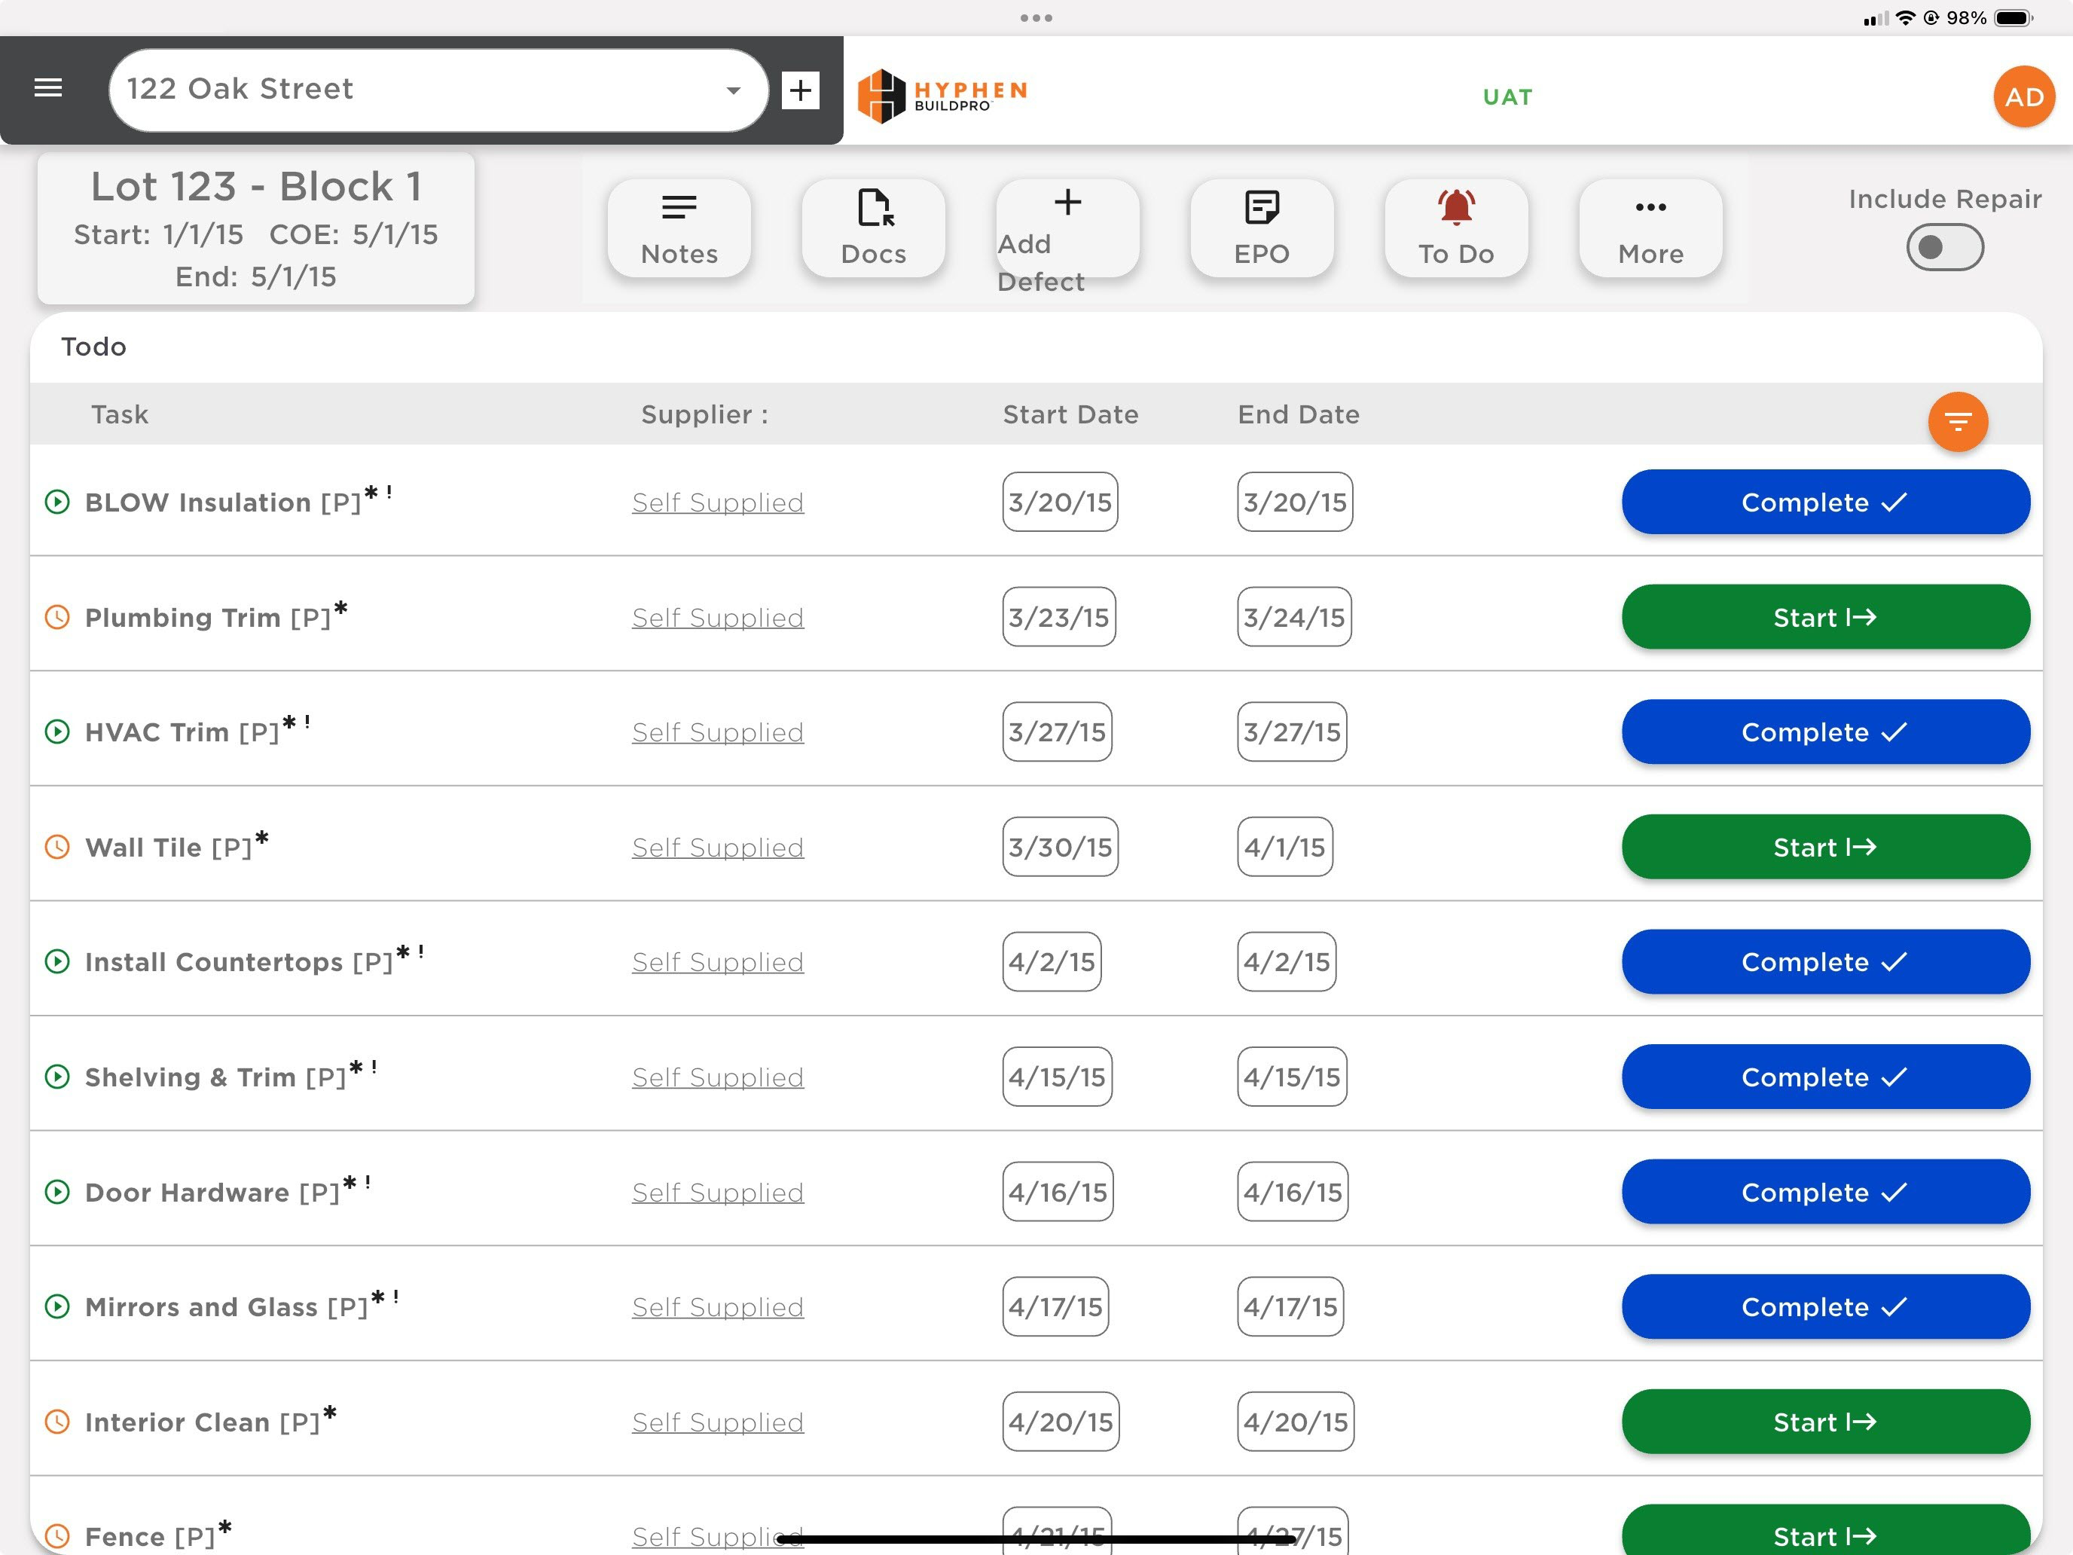Select the Task column header

click(x=120, y=414)
